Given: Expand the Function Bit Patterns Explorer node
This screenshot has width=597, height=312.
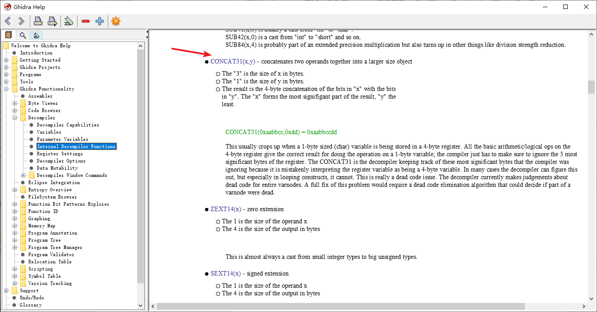Looking at the screenshot, I should pyautogui.click(x=14, y=204).
